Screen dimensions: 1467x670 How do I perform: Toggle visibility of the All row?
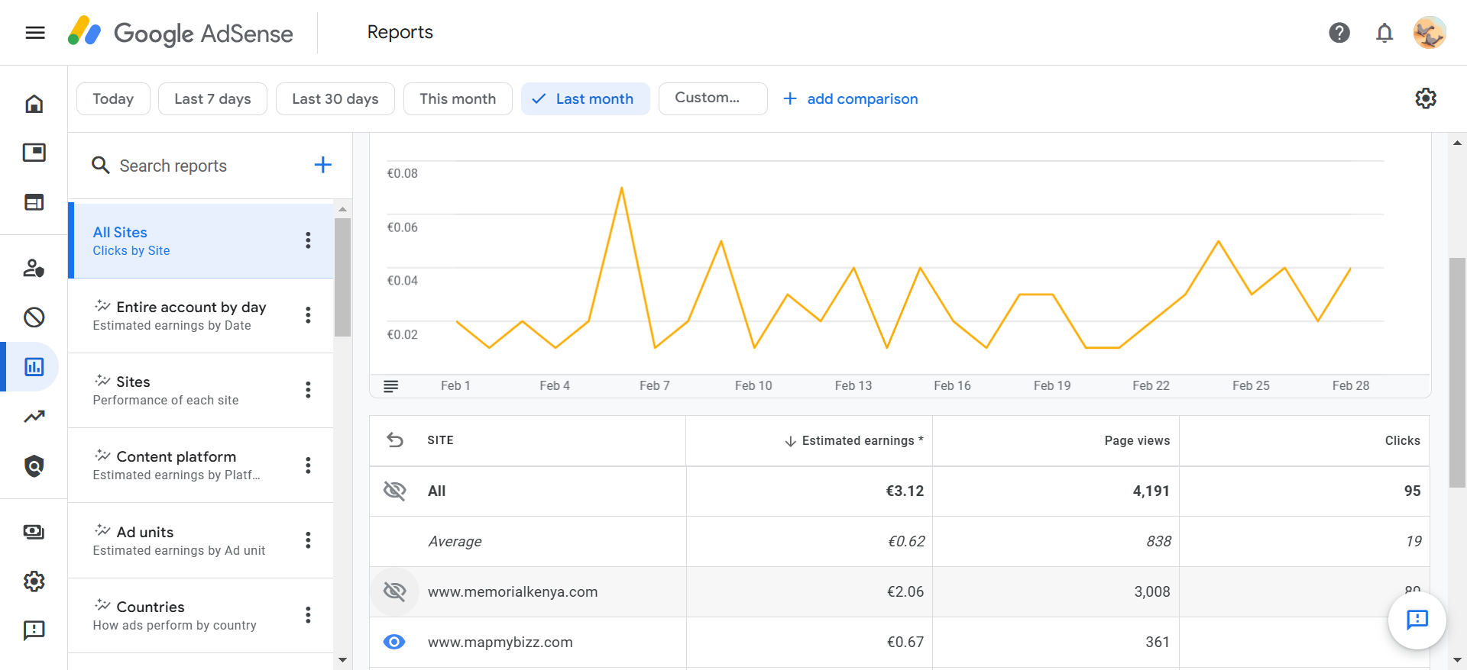394,491
